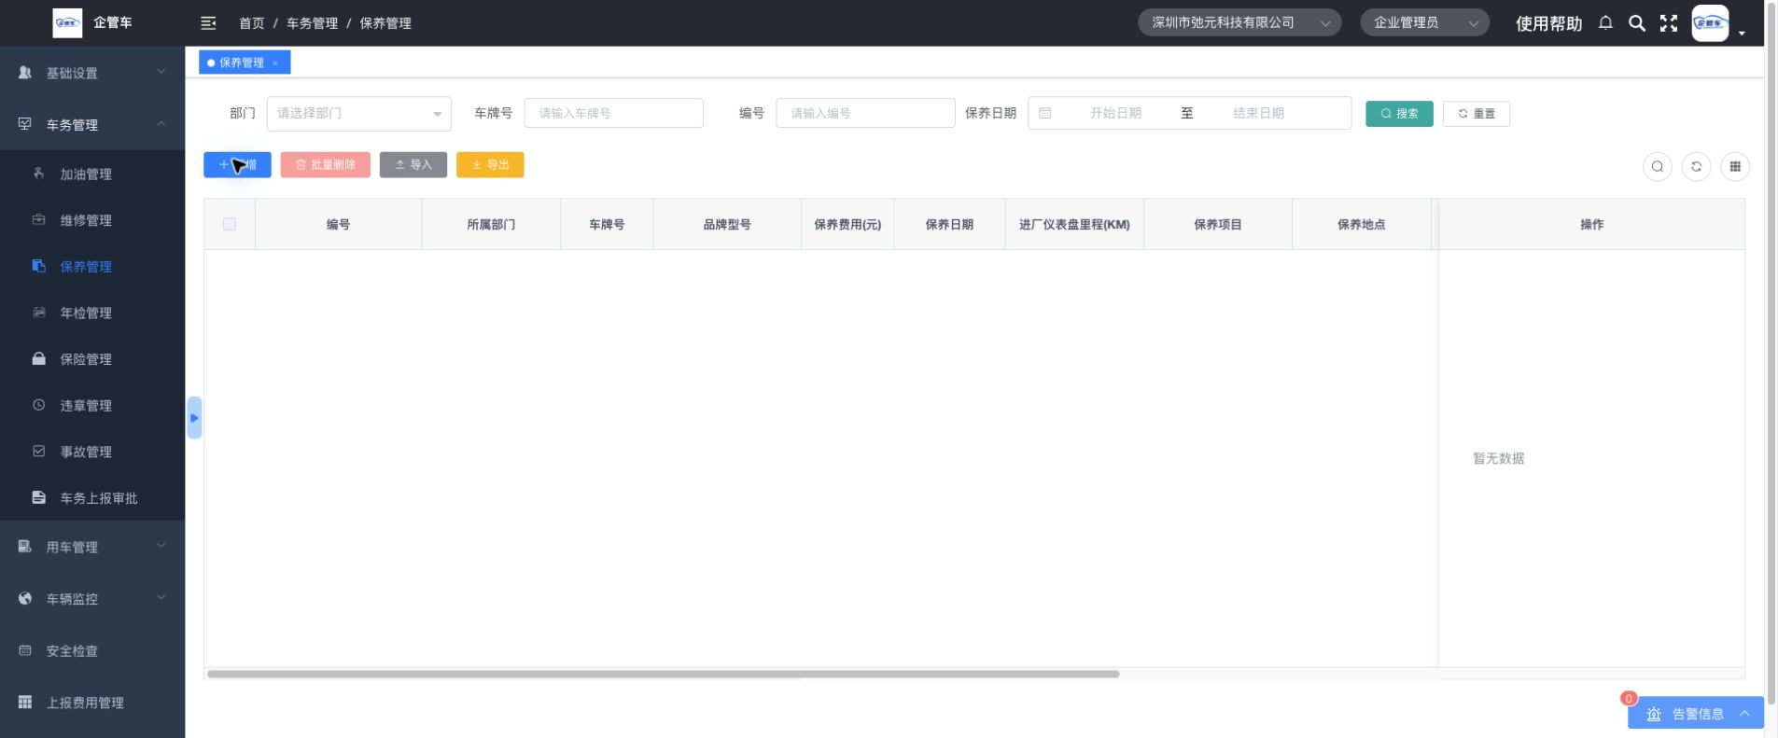Click the 开始日期 field
Viewport: 1778px width, 738px height.
pos(1115,113)
